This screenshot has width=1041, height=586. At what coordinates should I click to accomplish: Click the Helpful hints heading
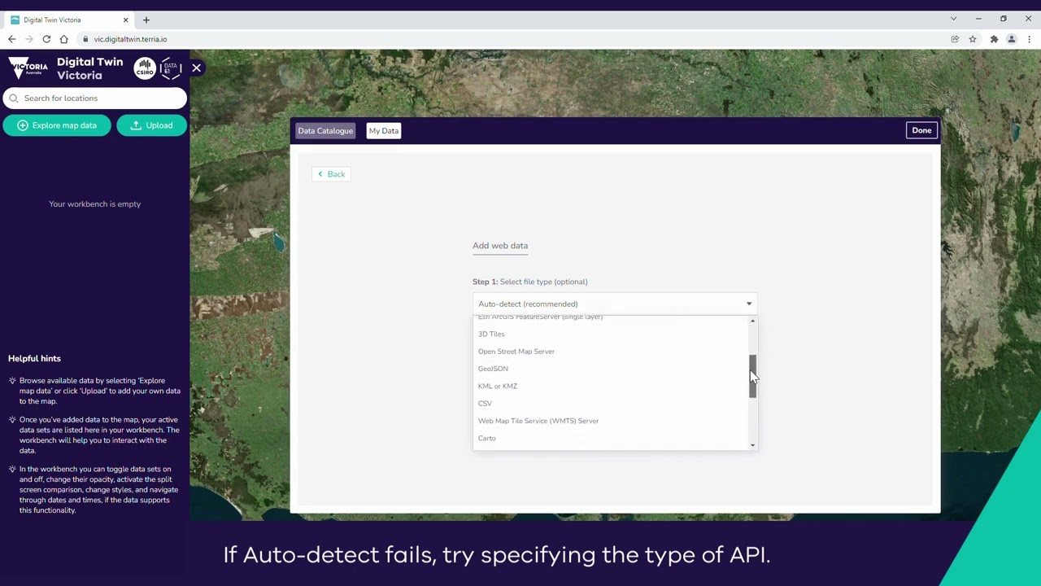coord(34,358)
